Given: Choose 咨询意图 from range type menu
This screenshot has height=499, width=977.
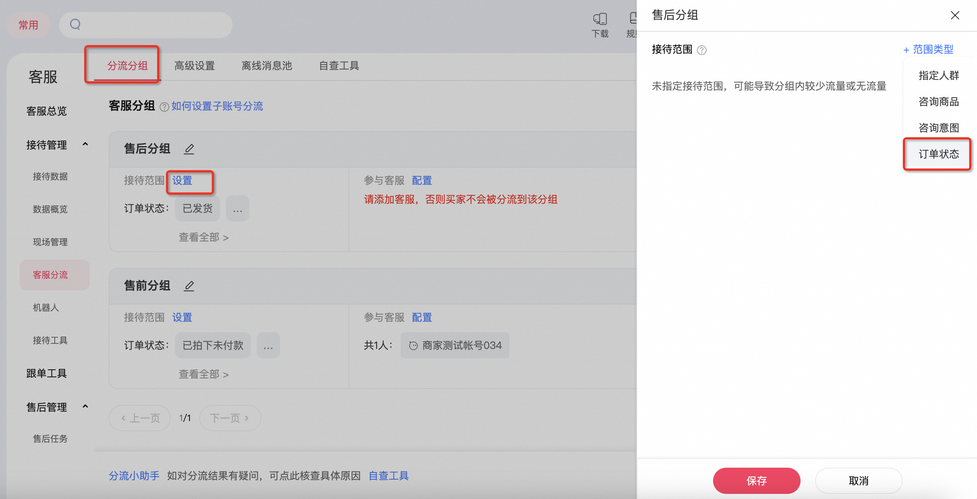Looking at the screenshot, I should click(x=938, y=128).
